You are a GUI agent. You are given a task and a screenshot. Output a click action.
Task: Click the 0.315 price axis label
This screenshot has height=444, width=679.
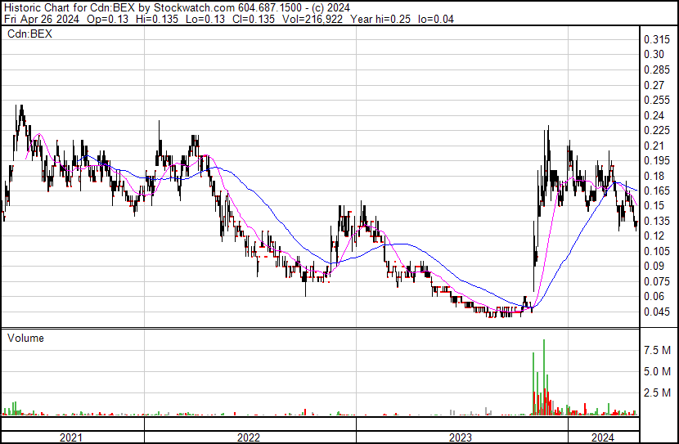click(x=656, y=40)
